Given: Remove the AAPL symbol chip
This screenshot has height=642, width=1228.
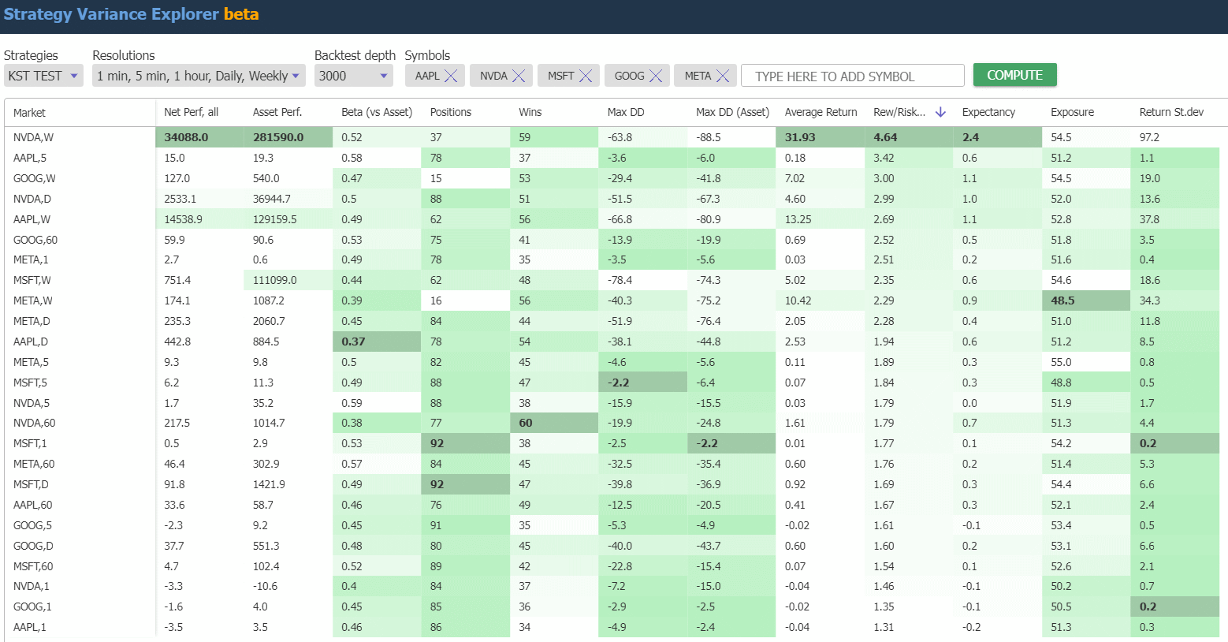Looking at the screenshot, I should 450,75.
